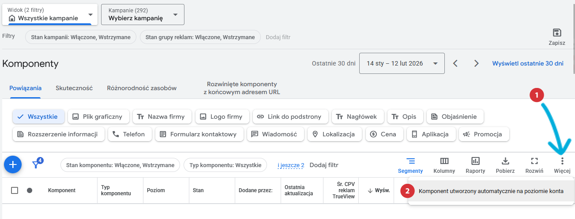Open the Więcej three-dot menu
575x219 pixels.
pos(562,165)
